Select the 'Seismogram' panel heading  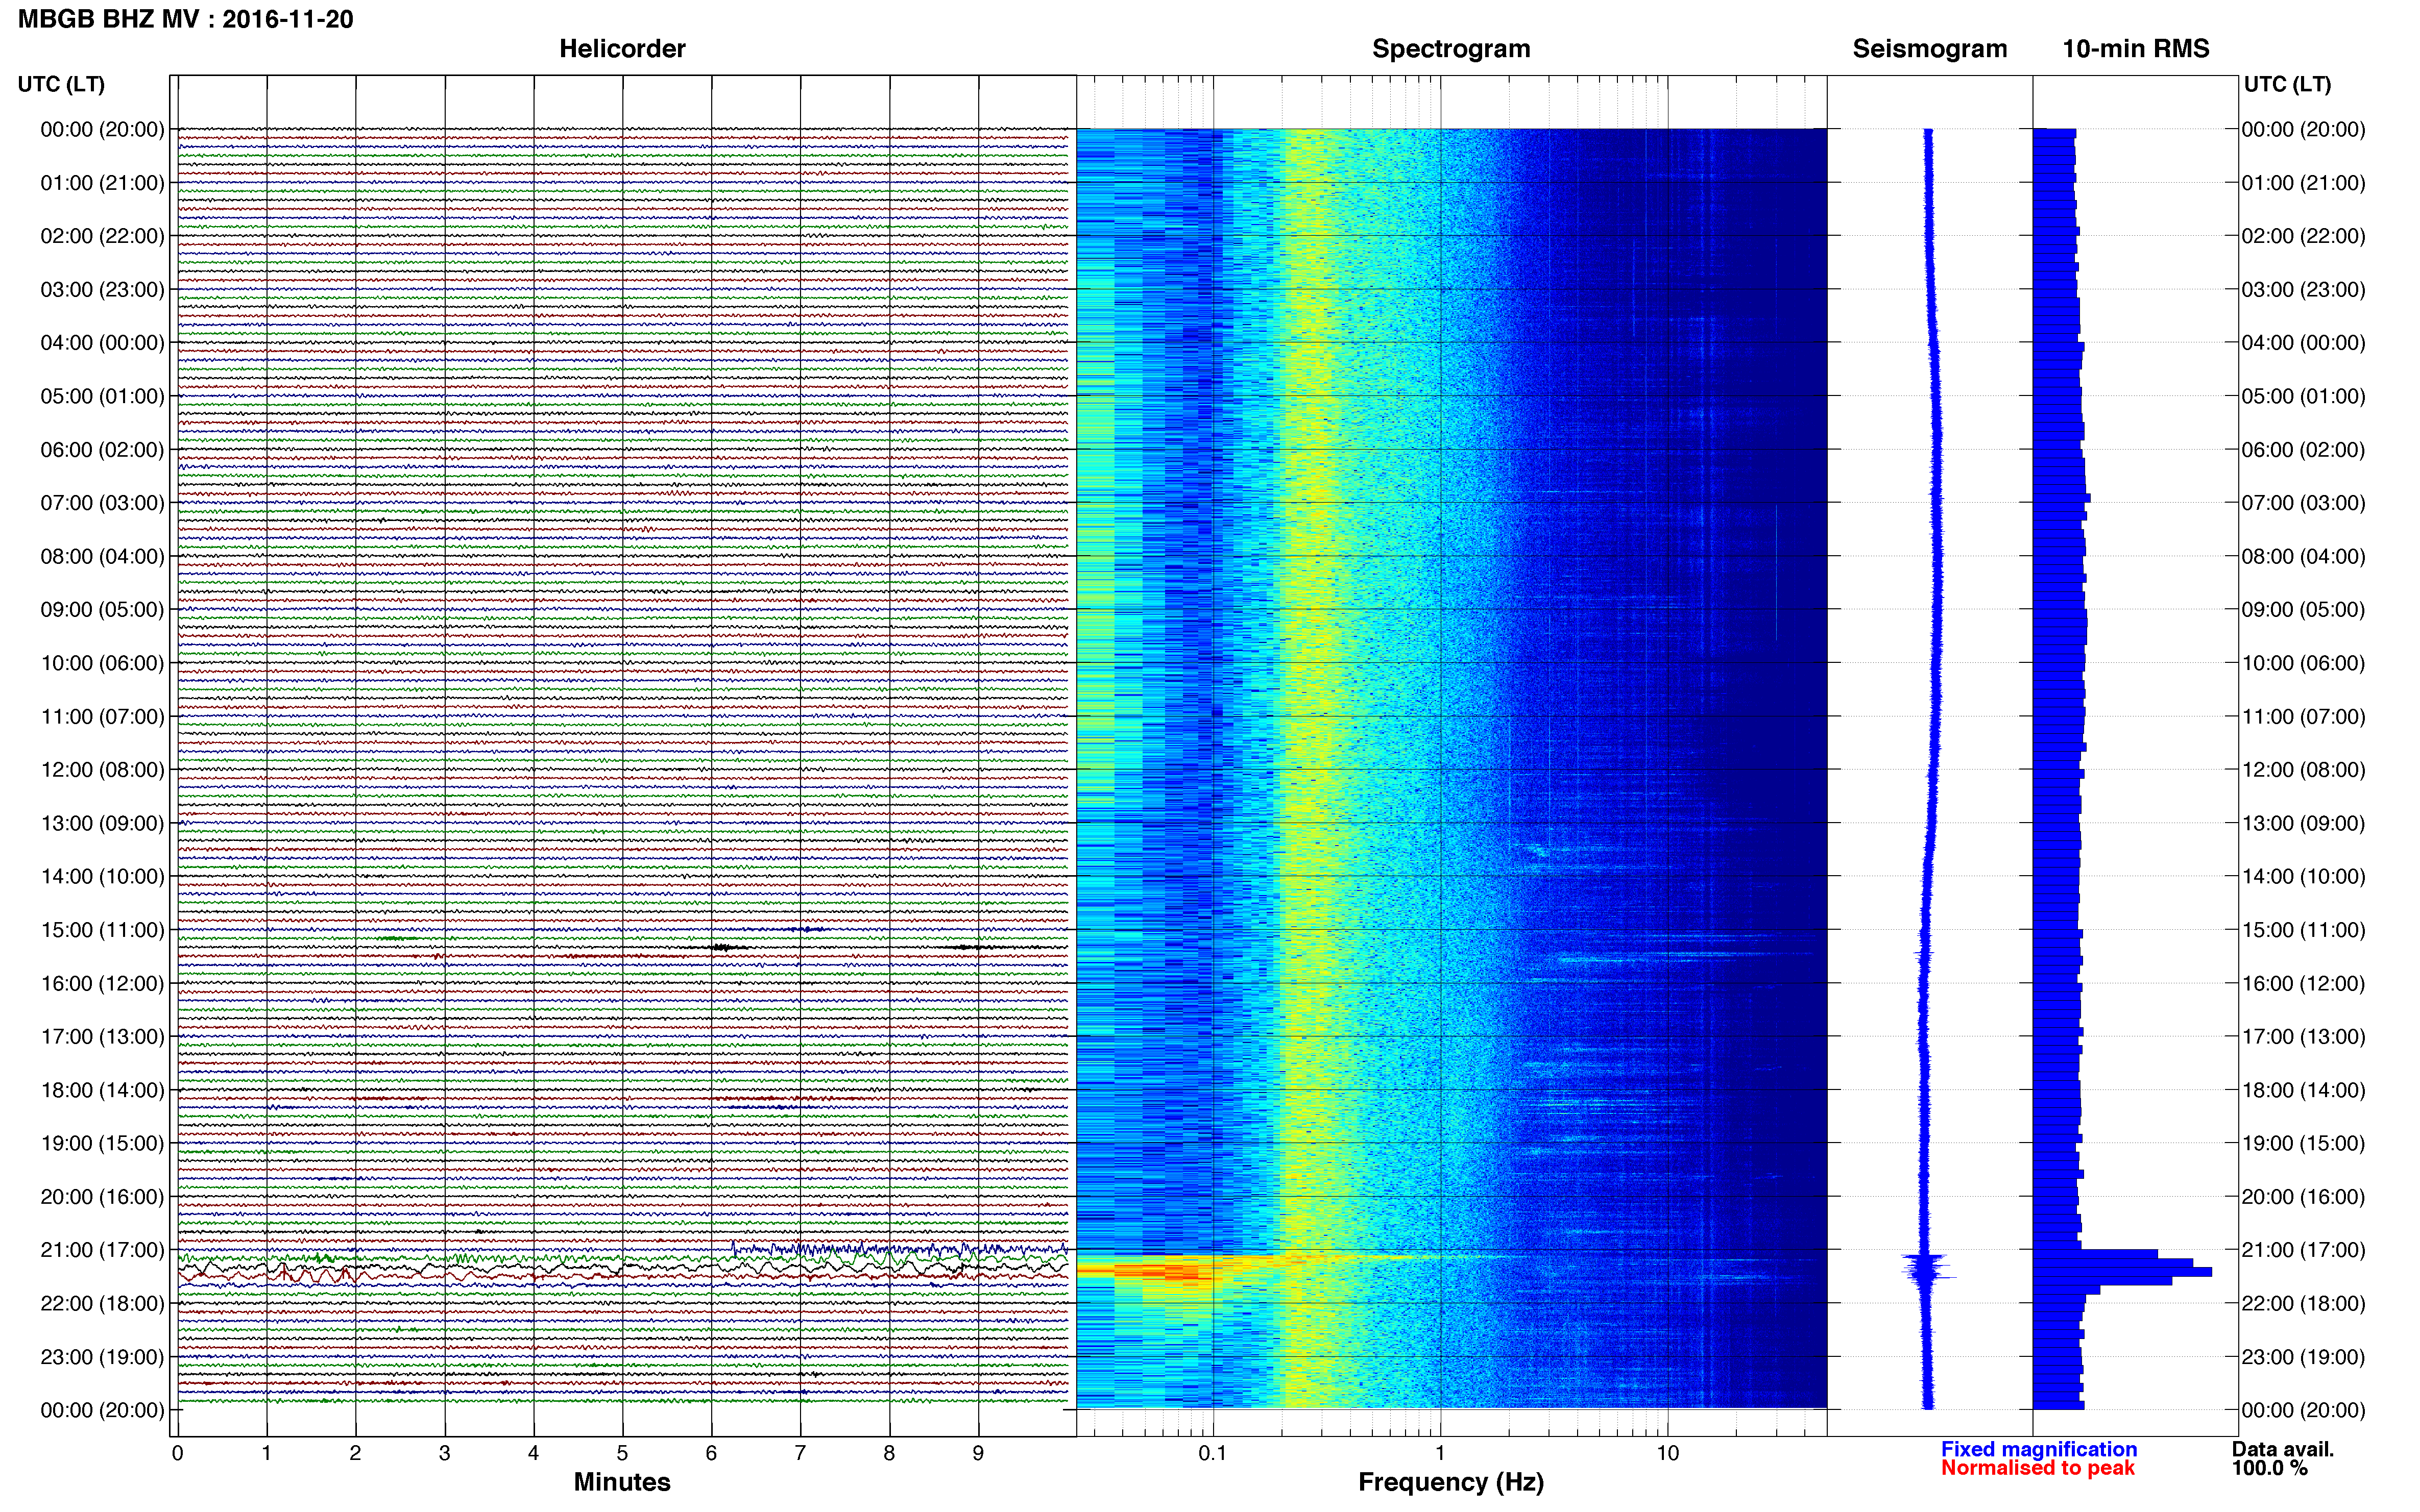1930,49
